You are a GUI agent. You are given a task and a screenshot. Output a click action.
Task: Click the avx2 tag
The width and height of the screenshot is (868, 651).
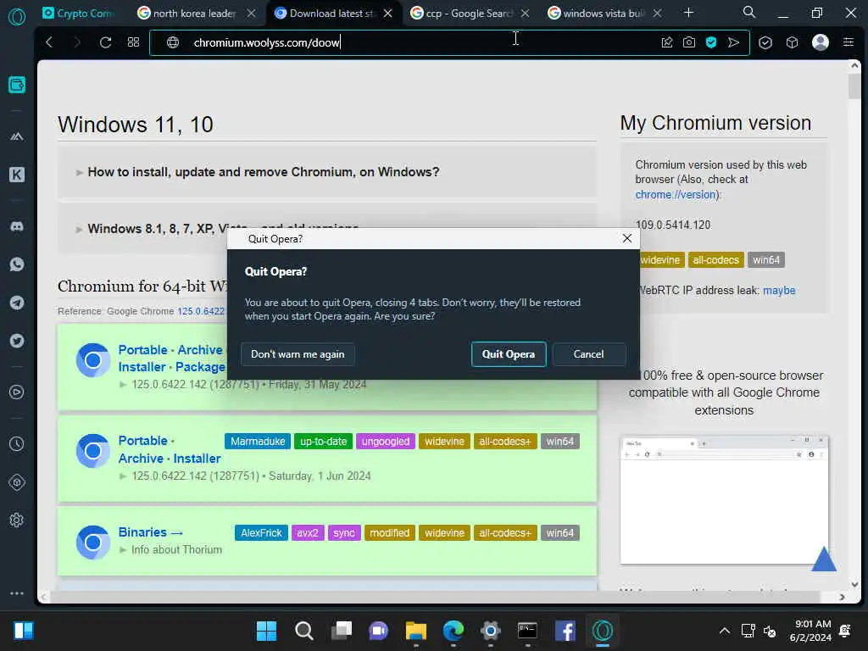pyautogui.click(x=307, y=533)
